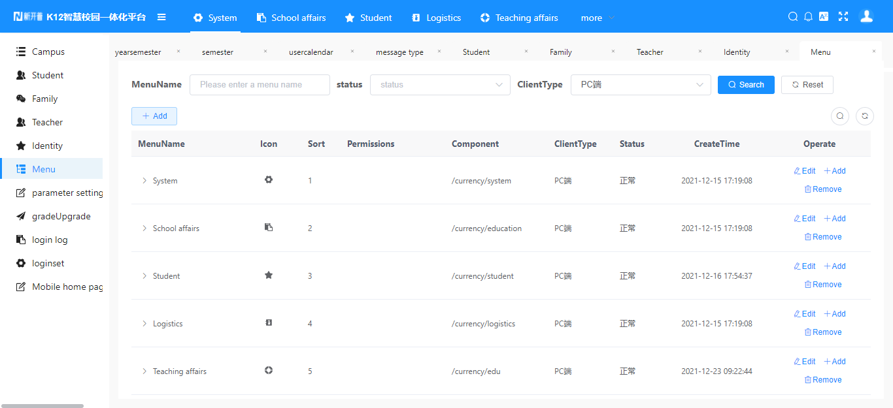Toggle fullscreen mode icon

click(843, 17)
